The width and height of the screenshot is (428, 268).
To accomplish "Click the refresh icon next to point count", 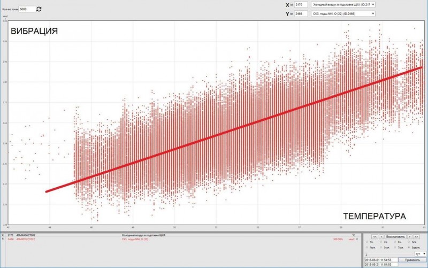I will click(39, 9).
